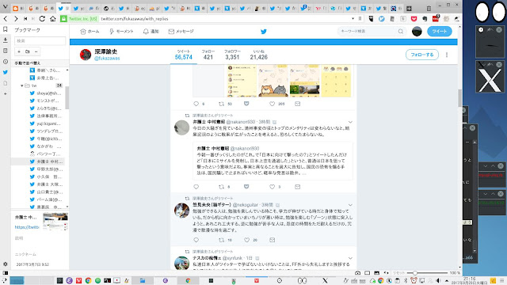Capture page with status bar camera icon
507x285 pixels.
coord(357,273)
